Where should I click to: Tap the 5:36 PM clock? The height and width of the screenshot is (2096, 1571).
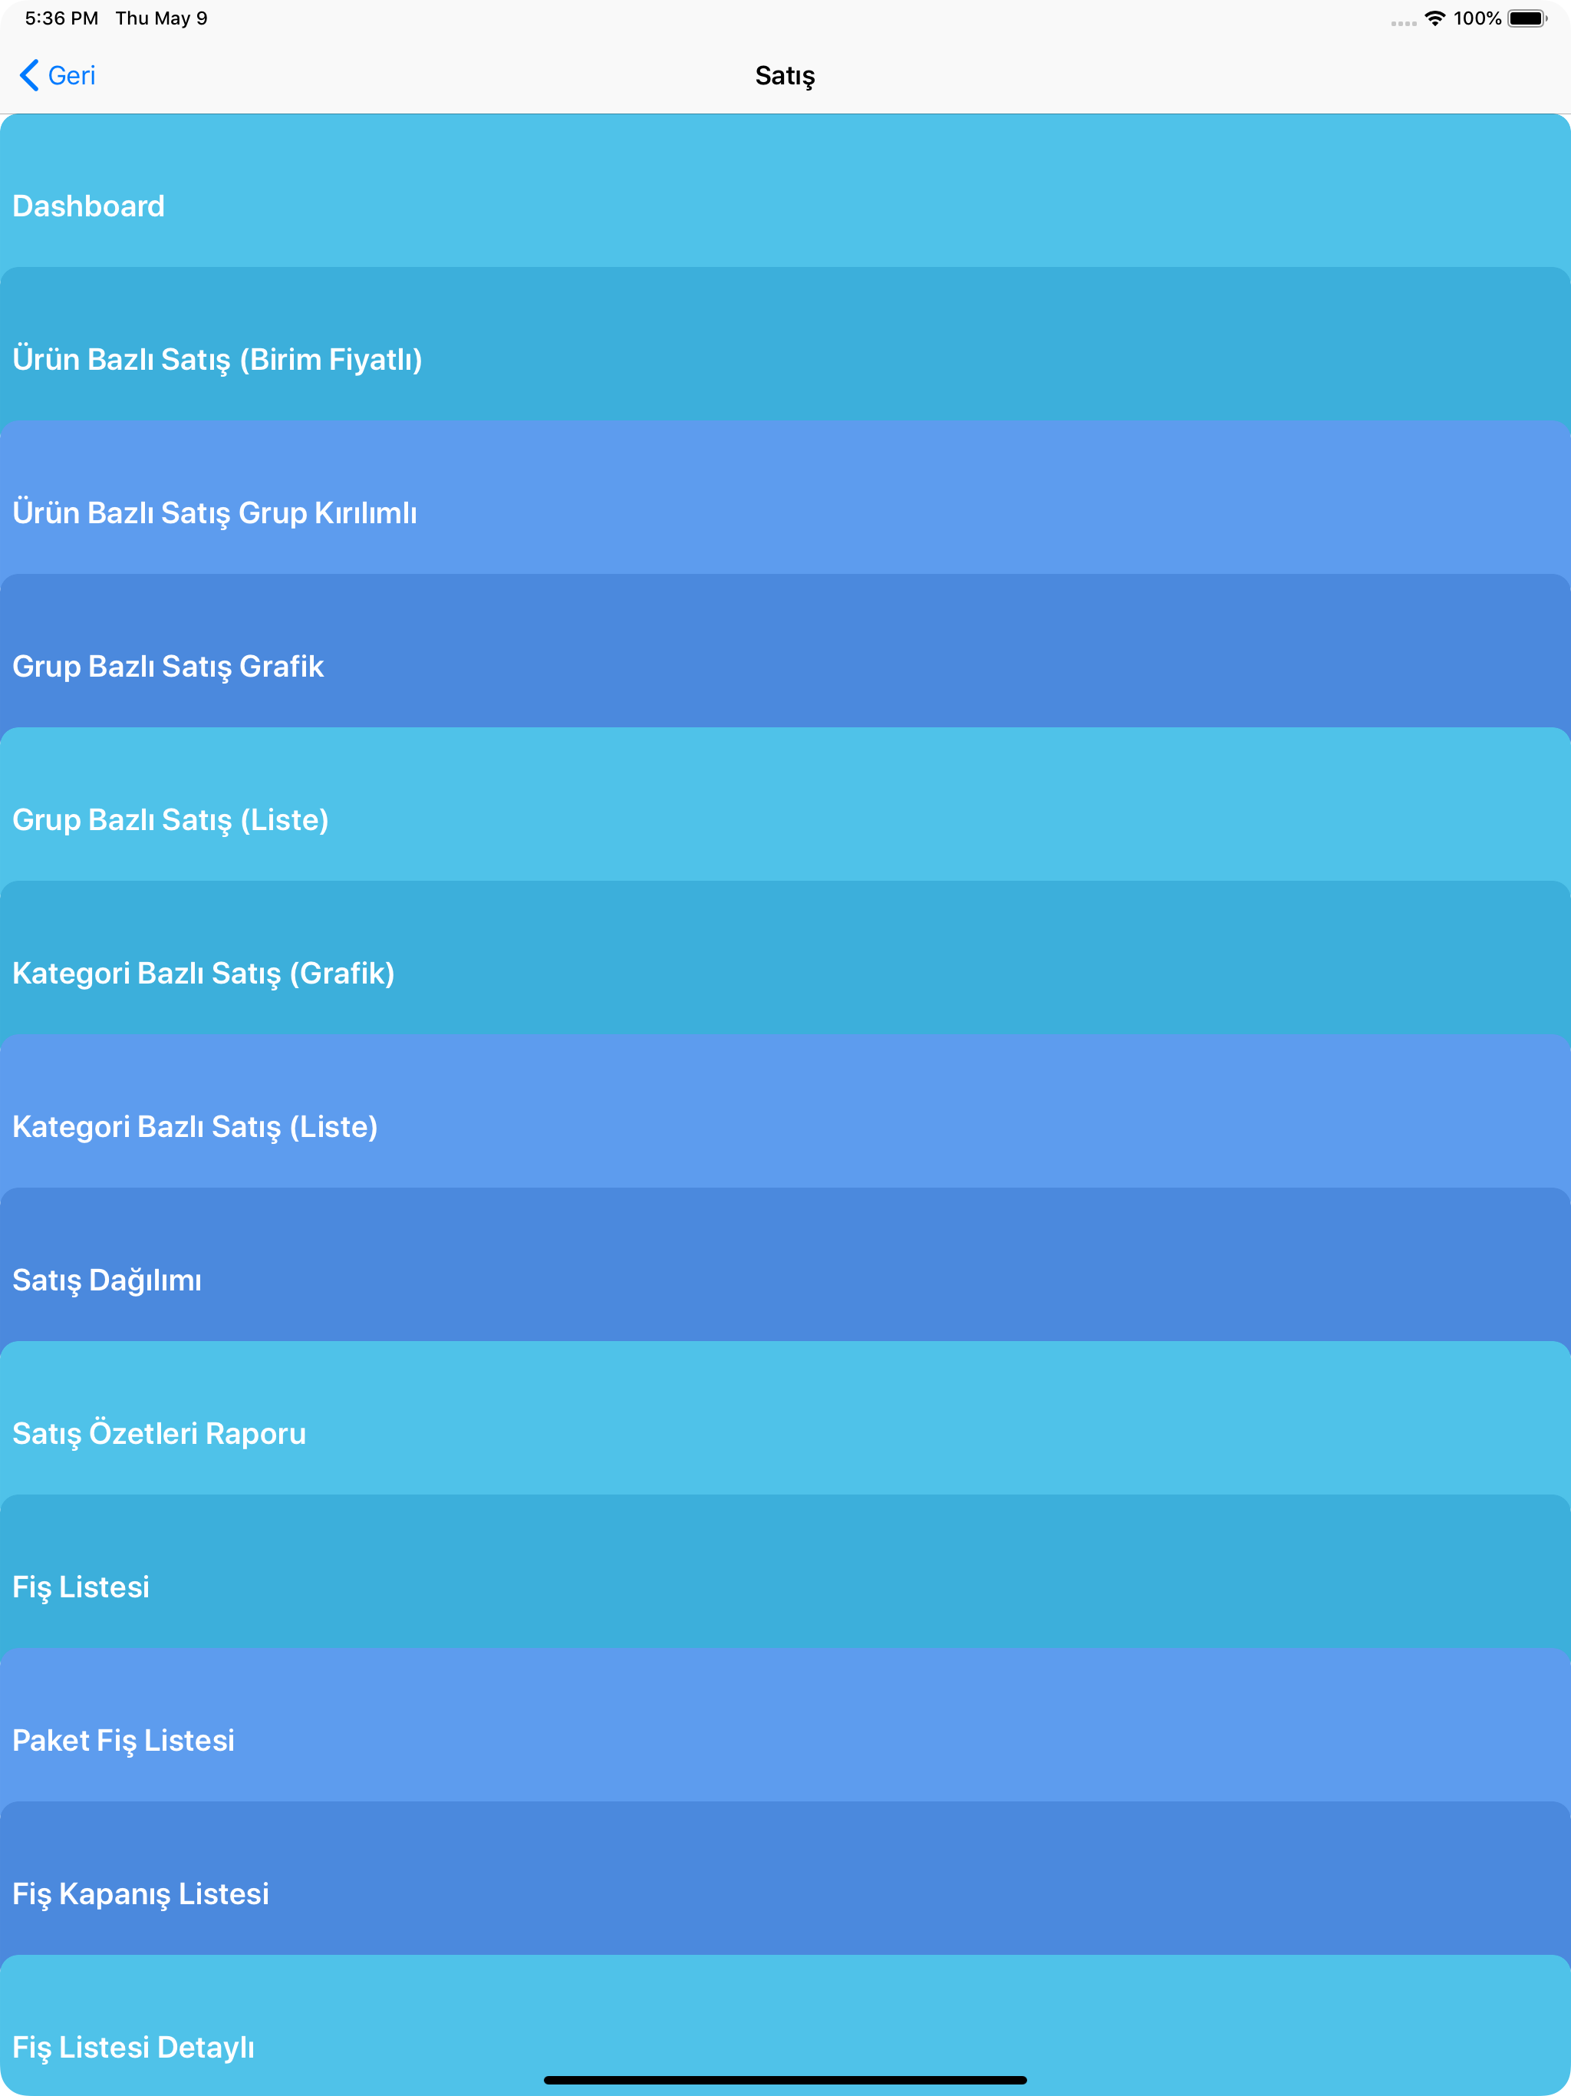pos(61,18)
